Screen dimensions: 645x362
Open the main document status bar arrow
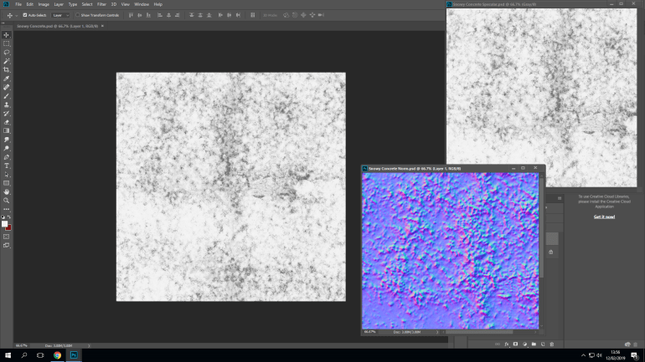pos(89,345)
